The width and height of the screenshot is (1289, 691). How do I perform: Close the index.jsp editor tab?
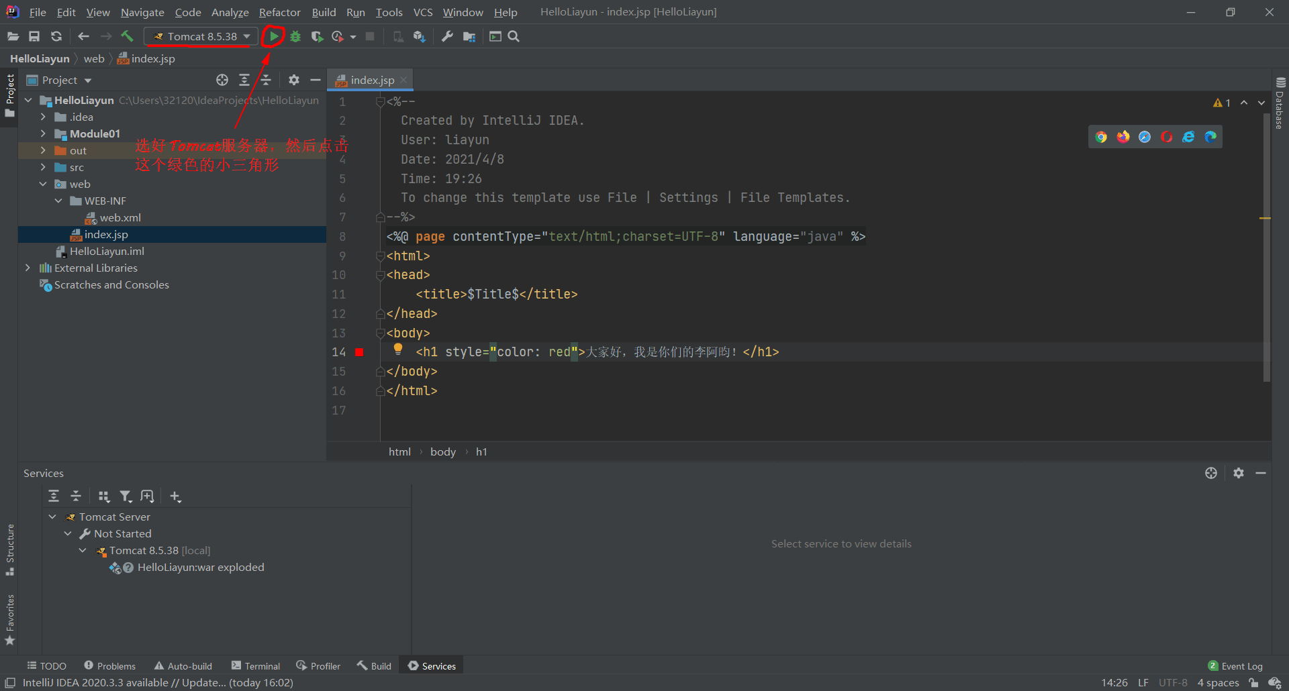tap(403, 80)
